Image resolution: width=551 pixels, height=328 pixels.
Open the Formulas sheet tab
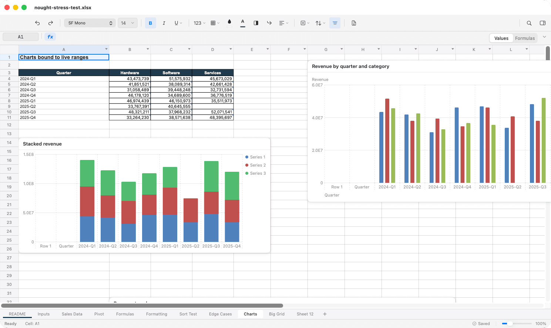click(x=125, y=314)
